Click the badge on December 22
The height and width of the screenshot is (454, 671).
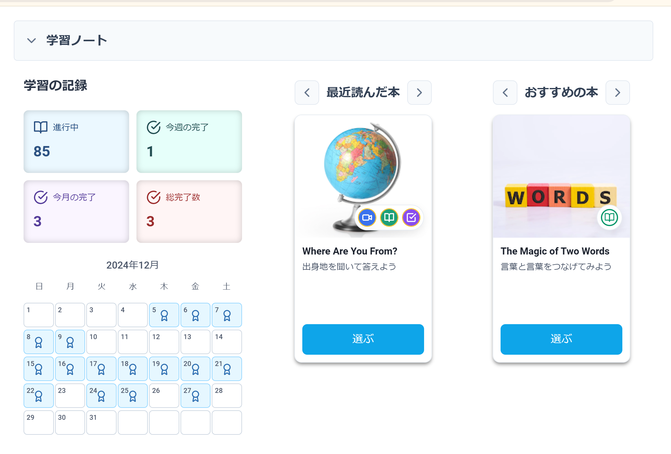click(39, 396)
